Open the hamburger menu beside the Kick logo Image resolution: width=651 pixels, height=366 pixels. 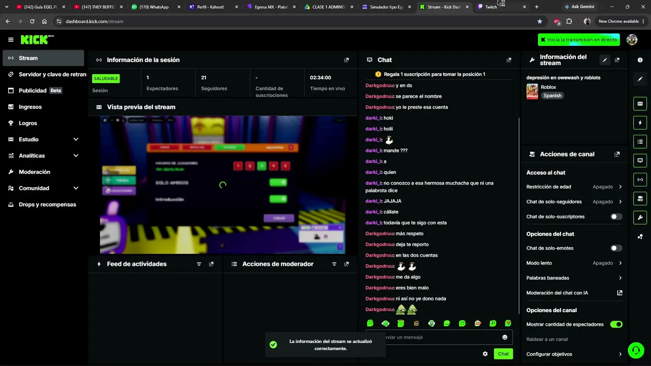coord(11,40)
